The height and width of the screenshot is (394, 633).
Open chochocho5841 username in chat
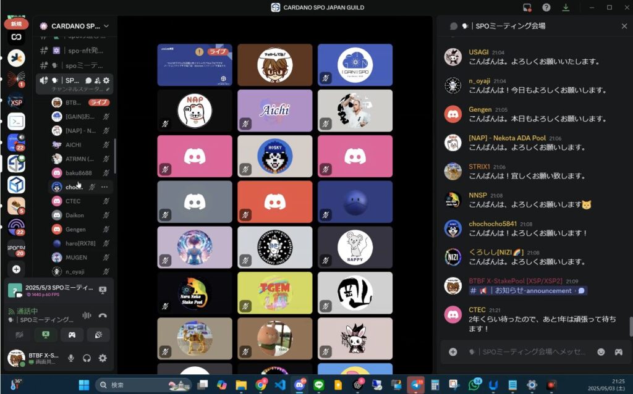pyautogui.click(x=493, y=224)
